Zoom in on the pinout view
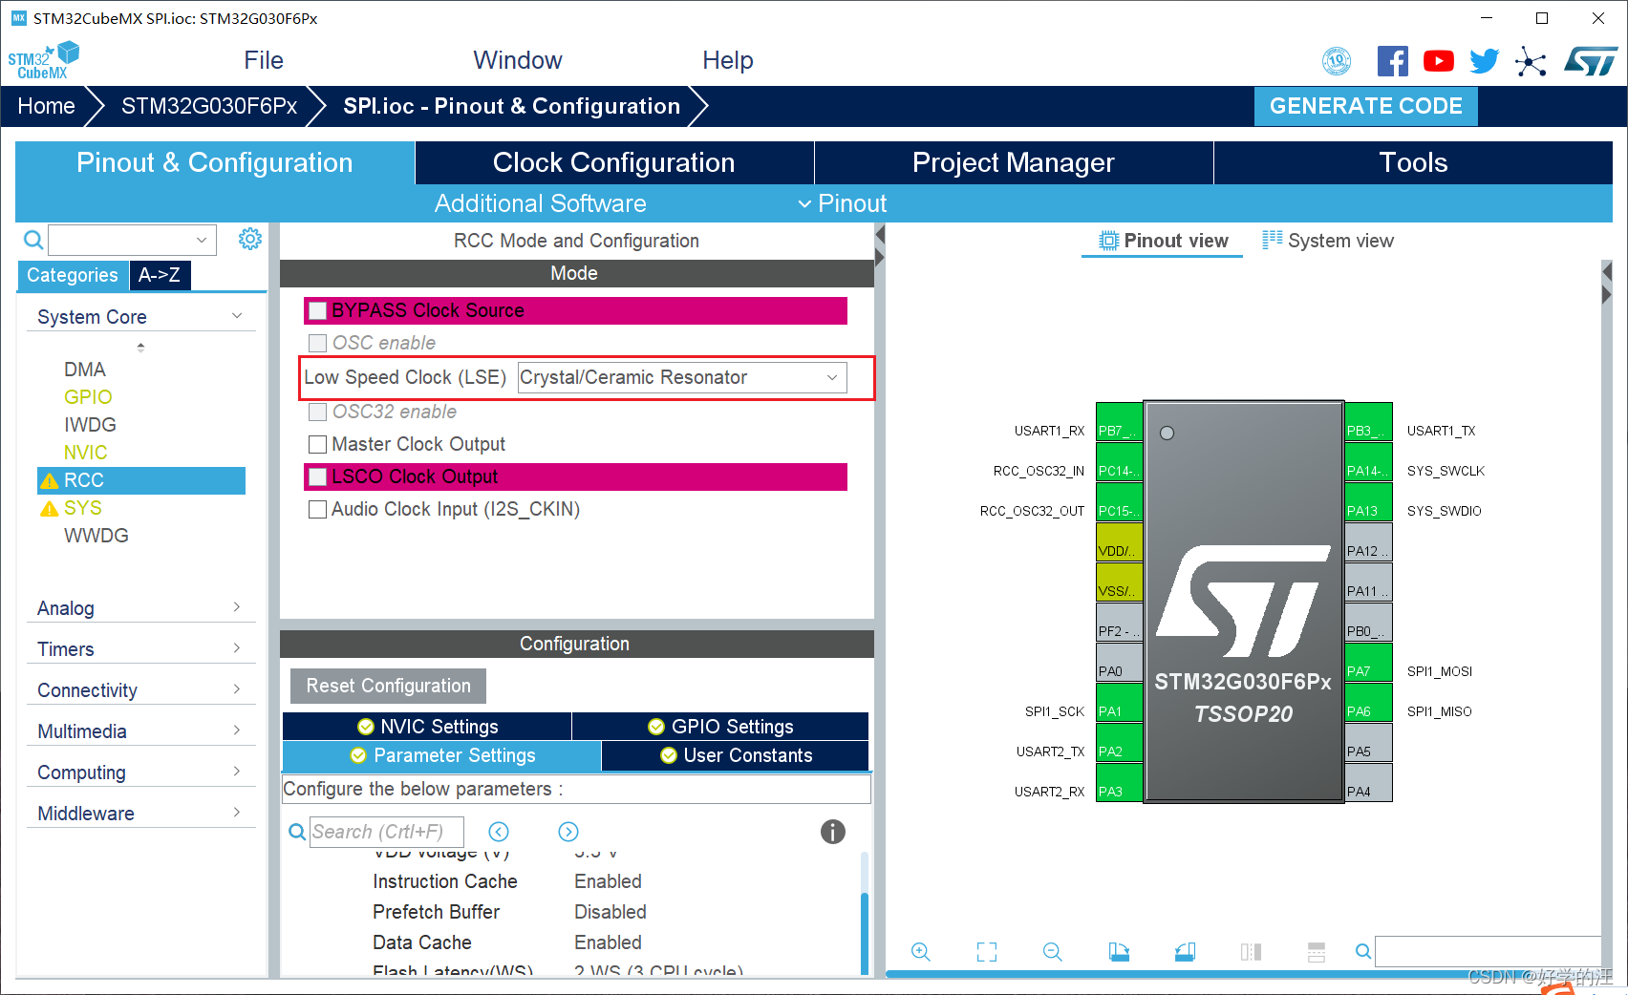The height and width of the screenshot is (995, 1628). point(920,951)
